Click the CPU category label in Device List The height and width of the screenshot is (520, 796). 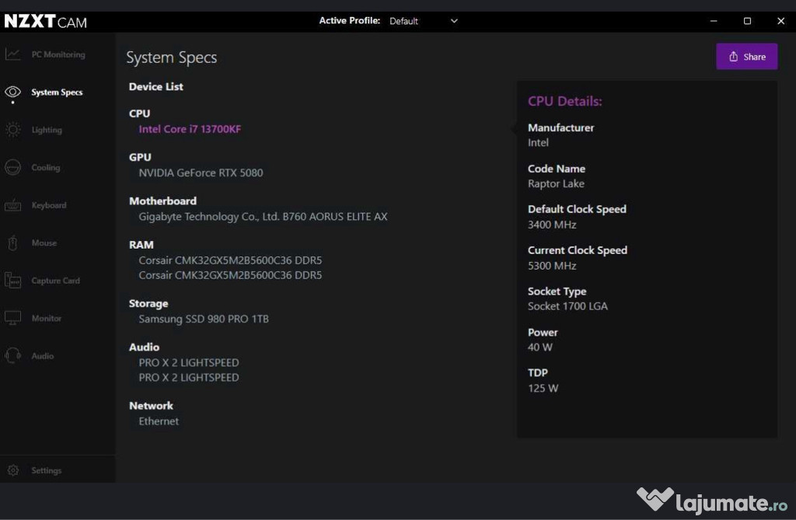[x=140, y=113]
